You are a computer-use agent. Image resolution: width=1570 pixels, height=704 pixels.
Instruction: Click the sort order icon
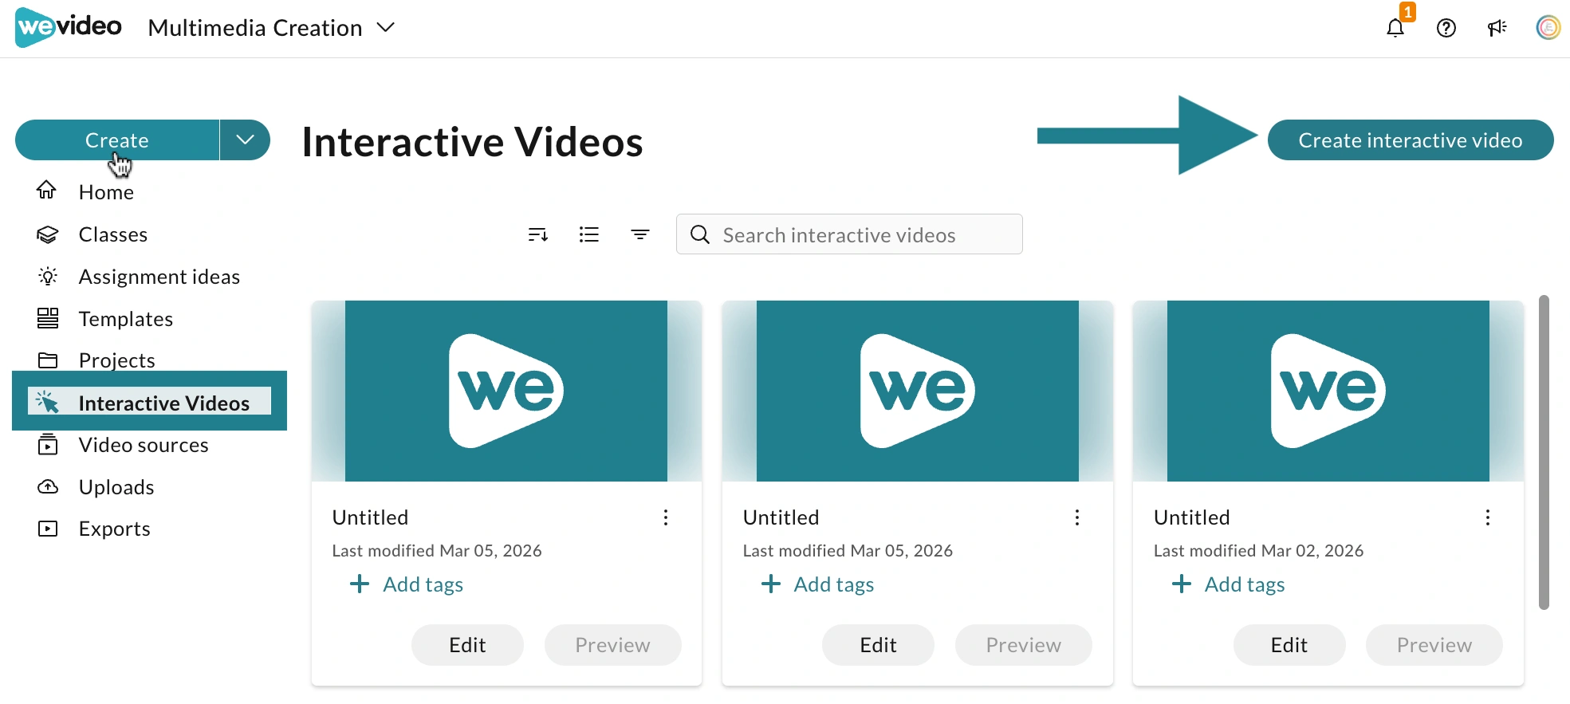(538, 234)
